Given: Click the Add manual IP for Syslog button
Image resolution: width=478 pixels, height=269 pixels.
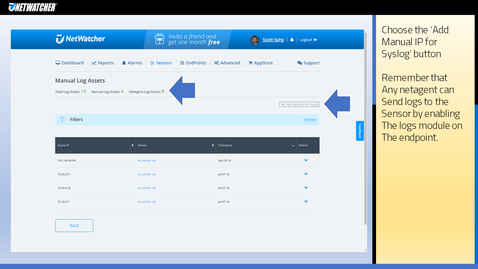Looking at the screenshot, I should (x=299, y=104).
